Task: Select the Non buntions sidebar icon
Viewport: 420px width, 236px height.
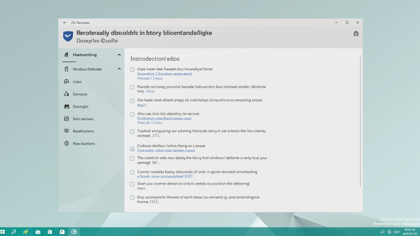Action: click(67, 144)
